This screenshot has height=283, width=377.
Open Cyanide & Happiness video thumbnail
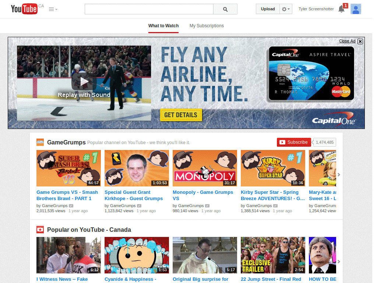click(137, 255)
